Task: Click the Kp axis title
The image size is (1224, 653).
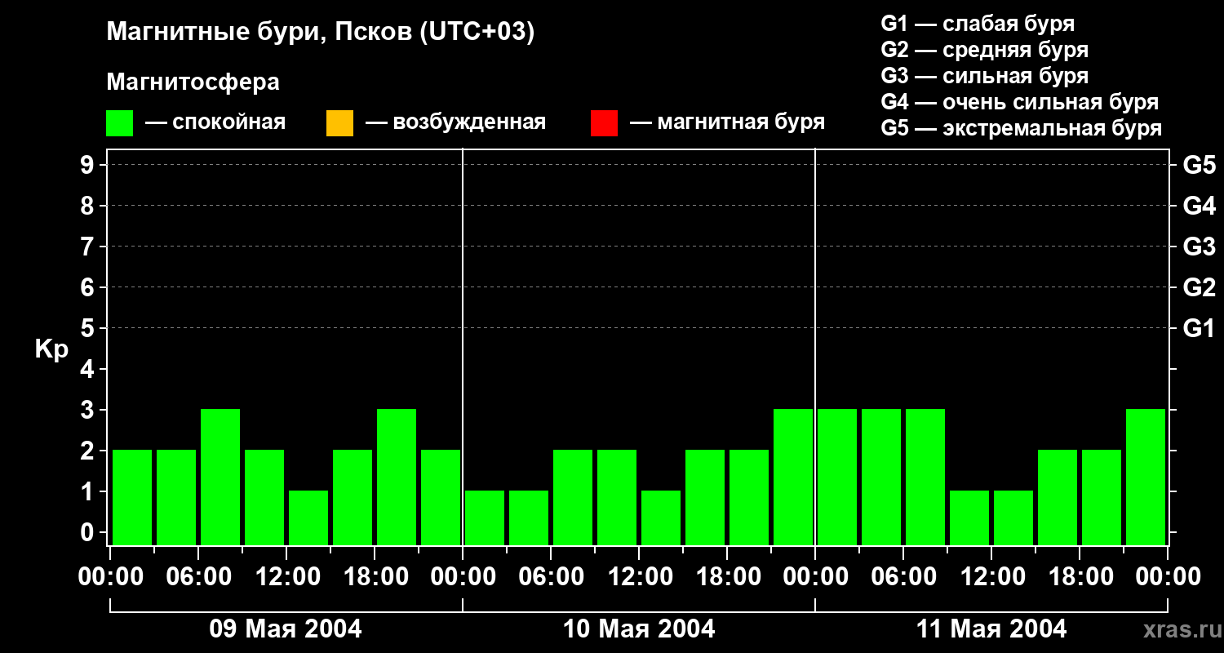Action: click(51, 349)
